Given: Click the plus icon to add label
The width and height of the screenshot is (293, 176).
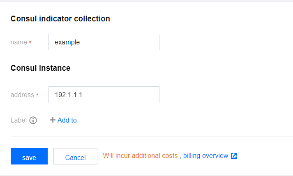Looking at the screenshot, I should click(x=53, y=120).
